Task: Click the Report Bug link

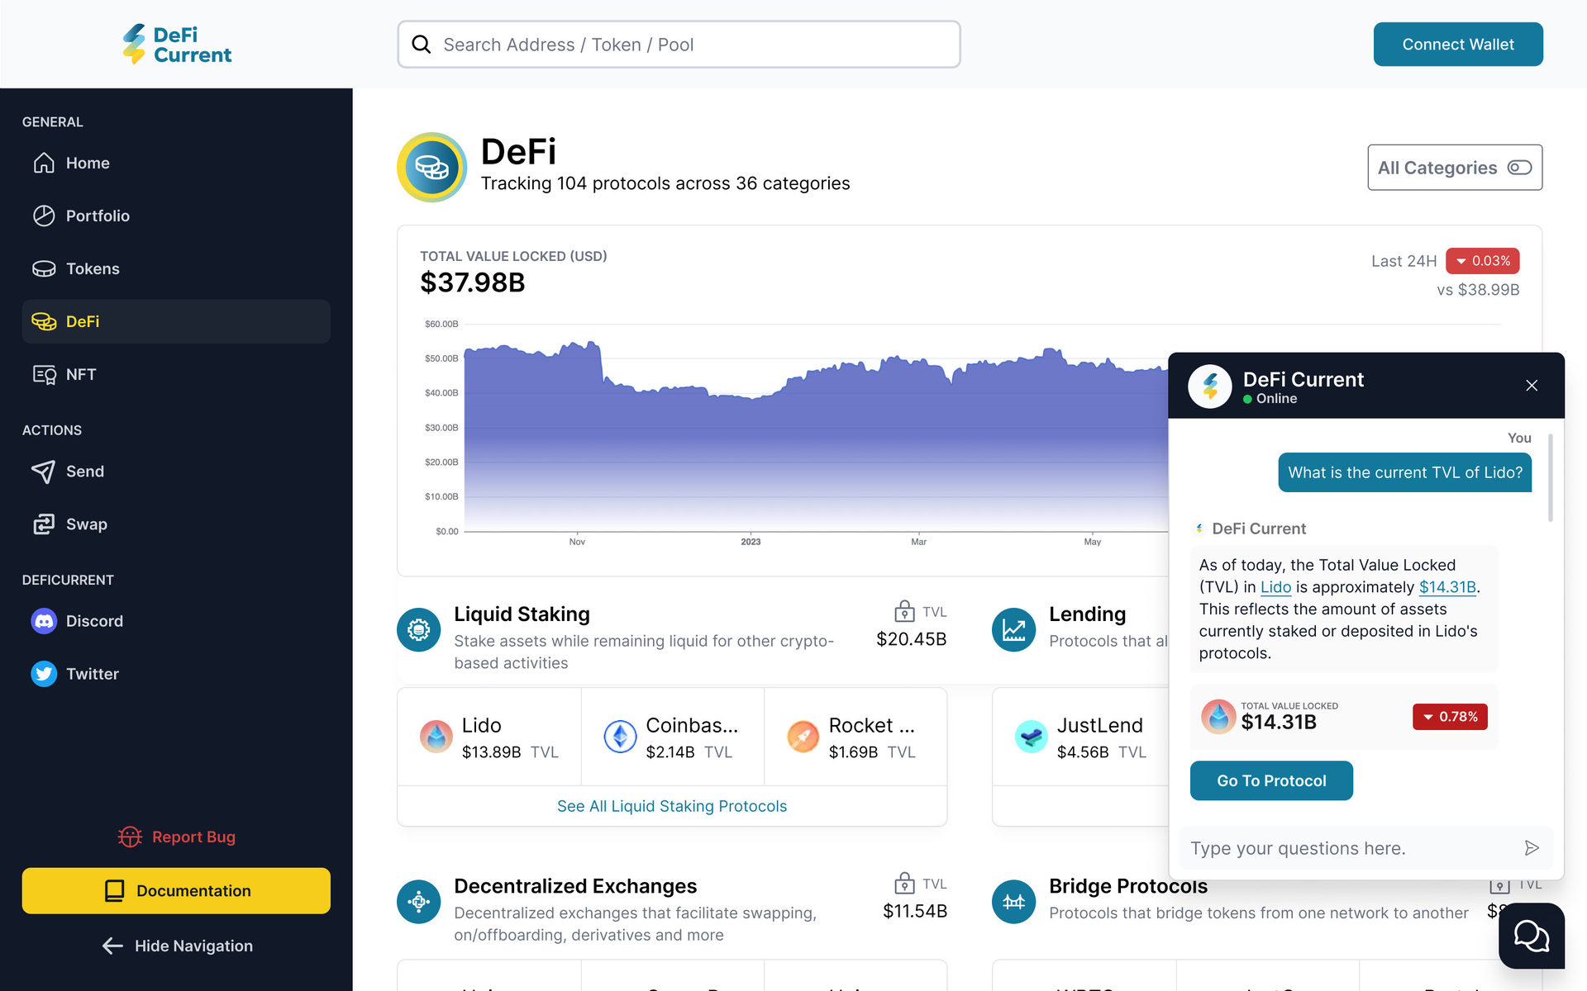Action: click(x=176, y=837)
